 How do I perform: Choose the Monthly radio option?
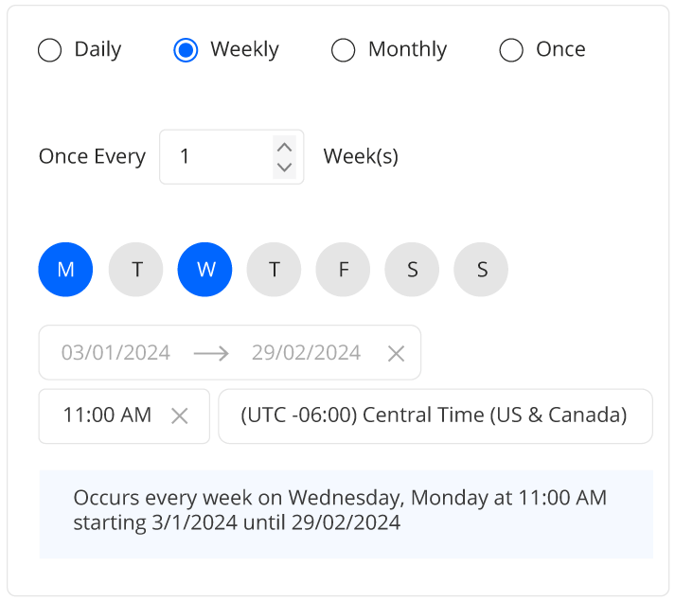tap(343, 50)
